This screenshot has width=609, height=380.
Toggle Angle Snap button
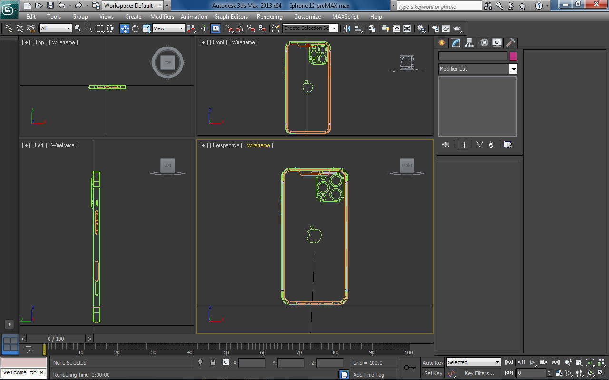click(240, 28)
